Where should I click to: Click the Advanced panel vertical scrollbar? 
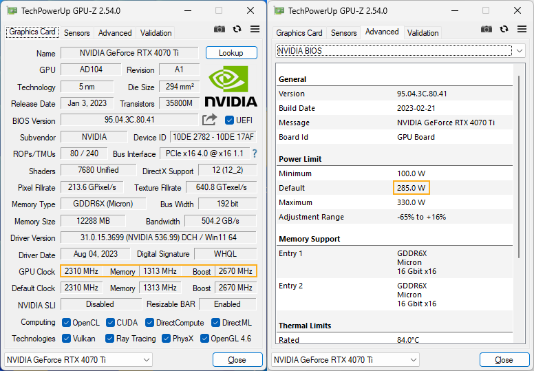pos(519,167)
